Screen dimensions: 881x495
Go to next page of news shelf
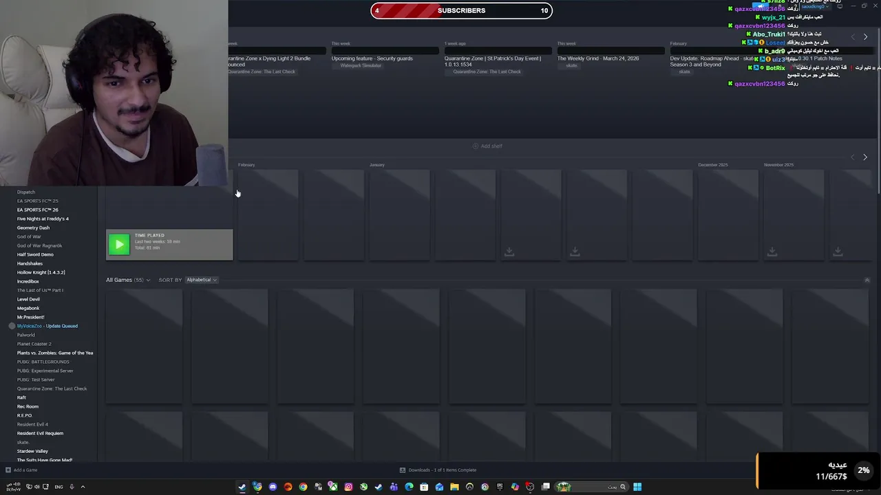click(x=865, y=37)
